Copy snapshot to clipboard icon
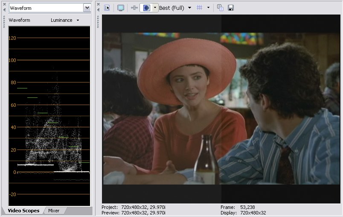343x217 pixels. click(220, 8)
